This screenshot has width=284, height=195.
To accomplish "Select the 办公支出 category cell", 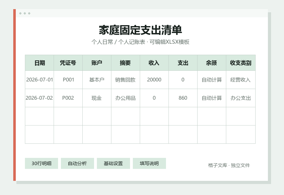I will pyautogui.click(x=241, y=98).
